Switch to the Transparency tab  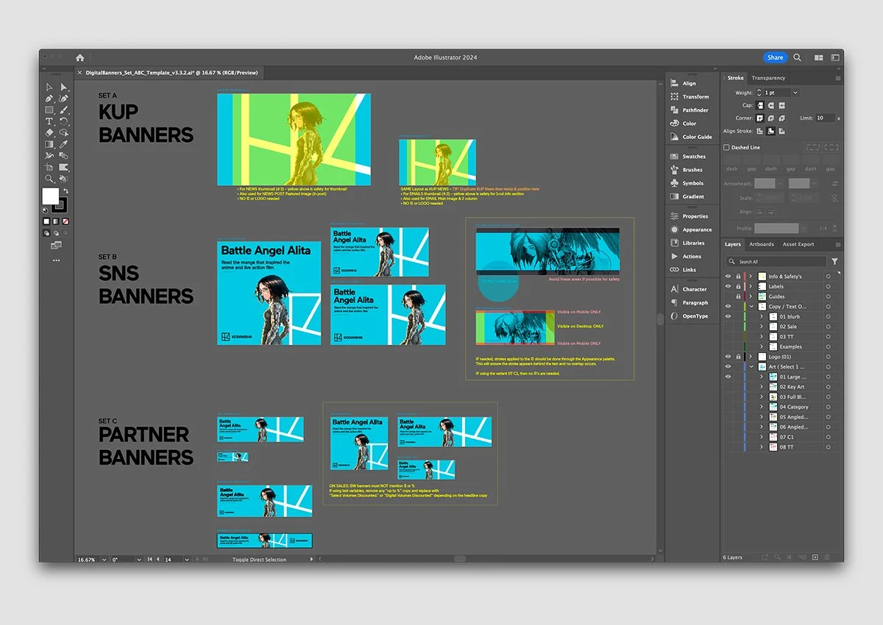click(768, 78)
